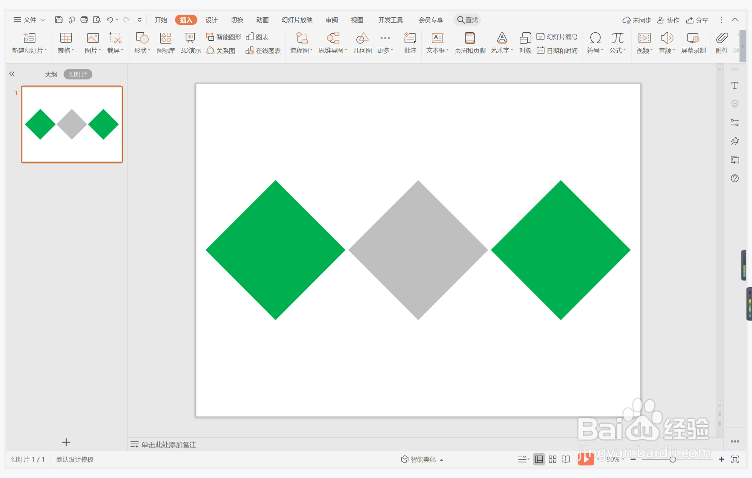Switch to slide sorter grid view
The height and width of the screenshot is (478, 752).
(552, 459)
